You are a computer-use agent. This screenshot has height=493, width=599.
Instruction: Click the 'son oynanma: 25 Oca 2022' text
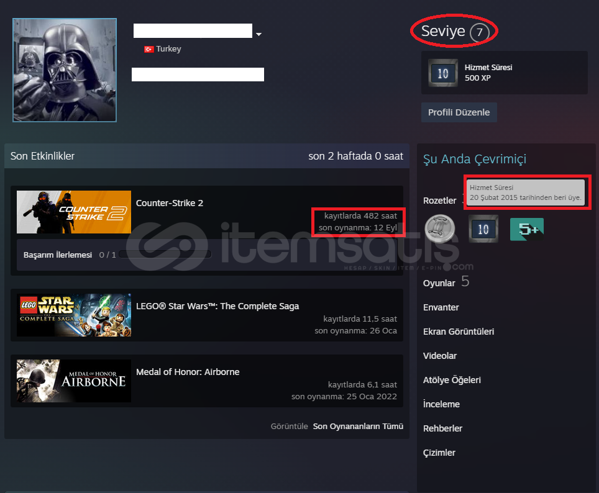click(x=344, y=396)
